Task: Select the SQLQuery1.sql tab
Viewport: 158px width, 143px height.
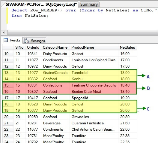Action: tap(41, 4)
